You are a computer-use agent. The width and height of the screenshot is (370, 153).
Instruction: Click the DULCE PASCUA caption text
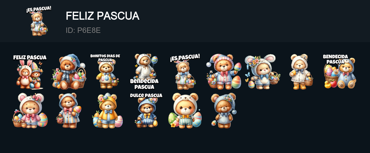(146, 95)
